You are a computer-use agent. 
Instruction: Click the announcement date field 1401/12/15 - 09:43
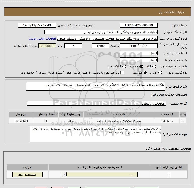pyautogui.click(x=37, y=25)
